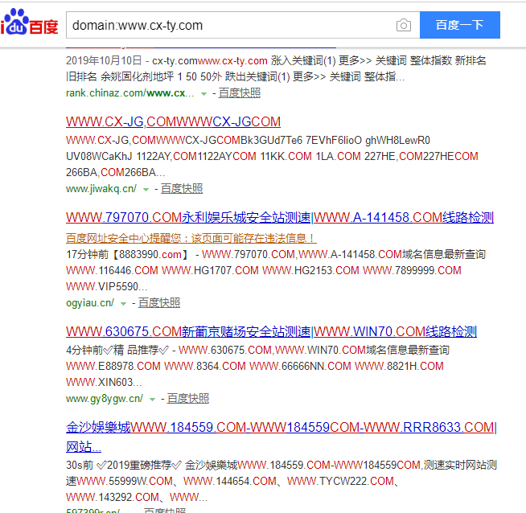Open the WWW.CX-JG,COMWWWCX-JGCOM result title
Viewport: 526px width, 513px height.
pos(173,121)
